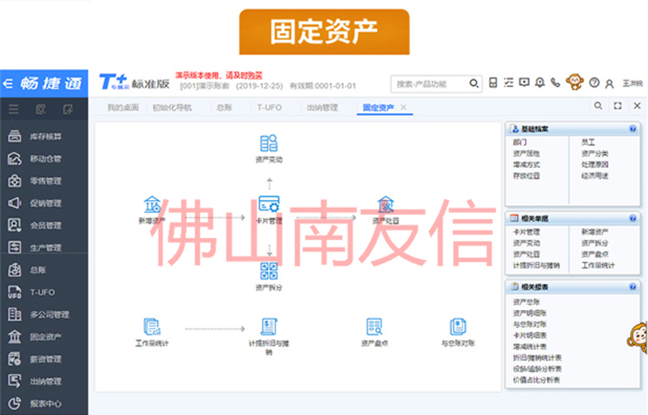
Task: Click the monkey assistant peeking beside reports
Action: (x=638, y=338)
